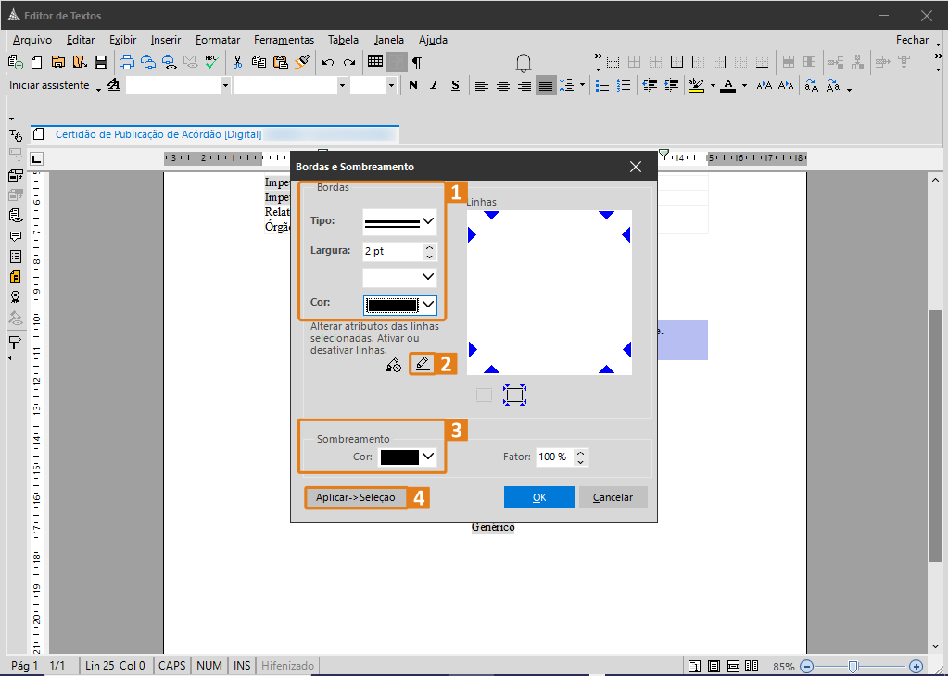
Task: Click the scissors cut icon
Action: click(237, 62)
